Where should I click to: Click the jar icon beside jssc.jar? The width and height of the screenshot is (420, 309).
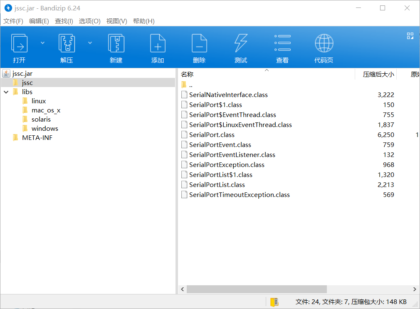point(6,73)
